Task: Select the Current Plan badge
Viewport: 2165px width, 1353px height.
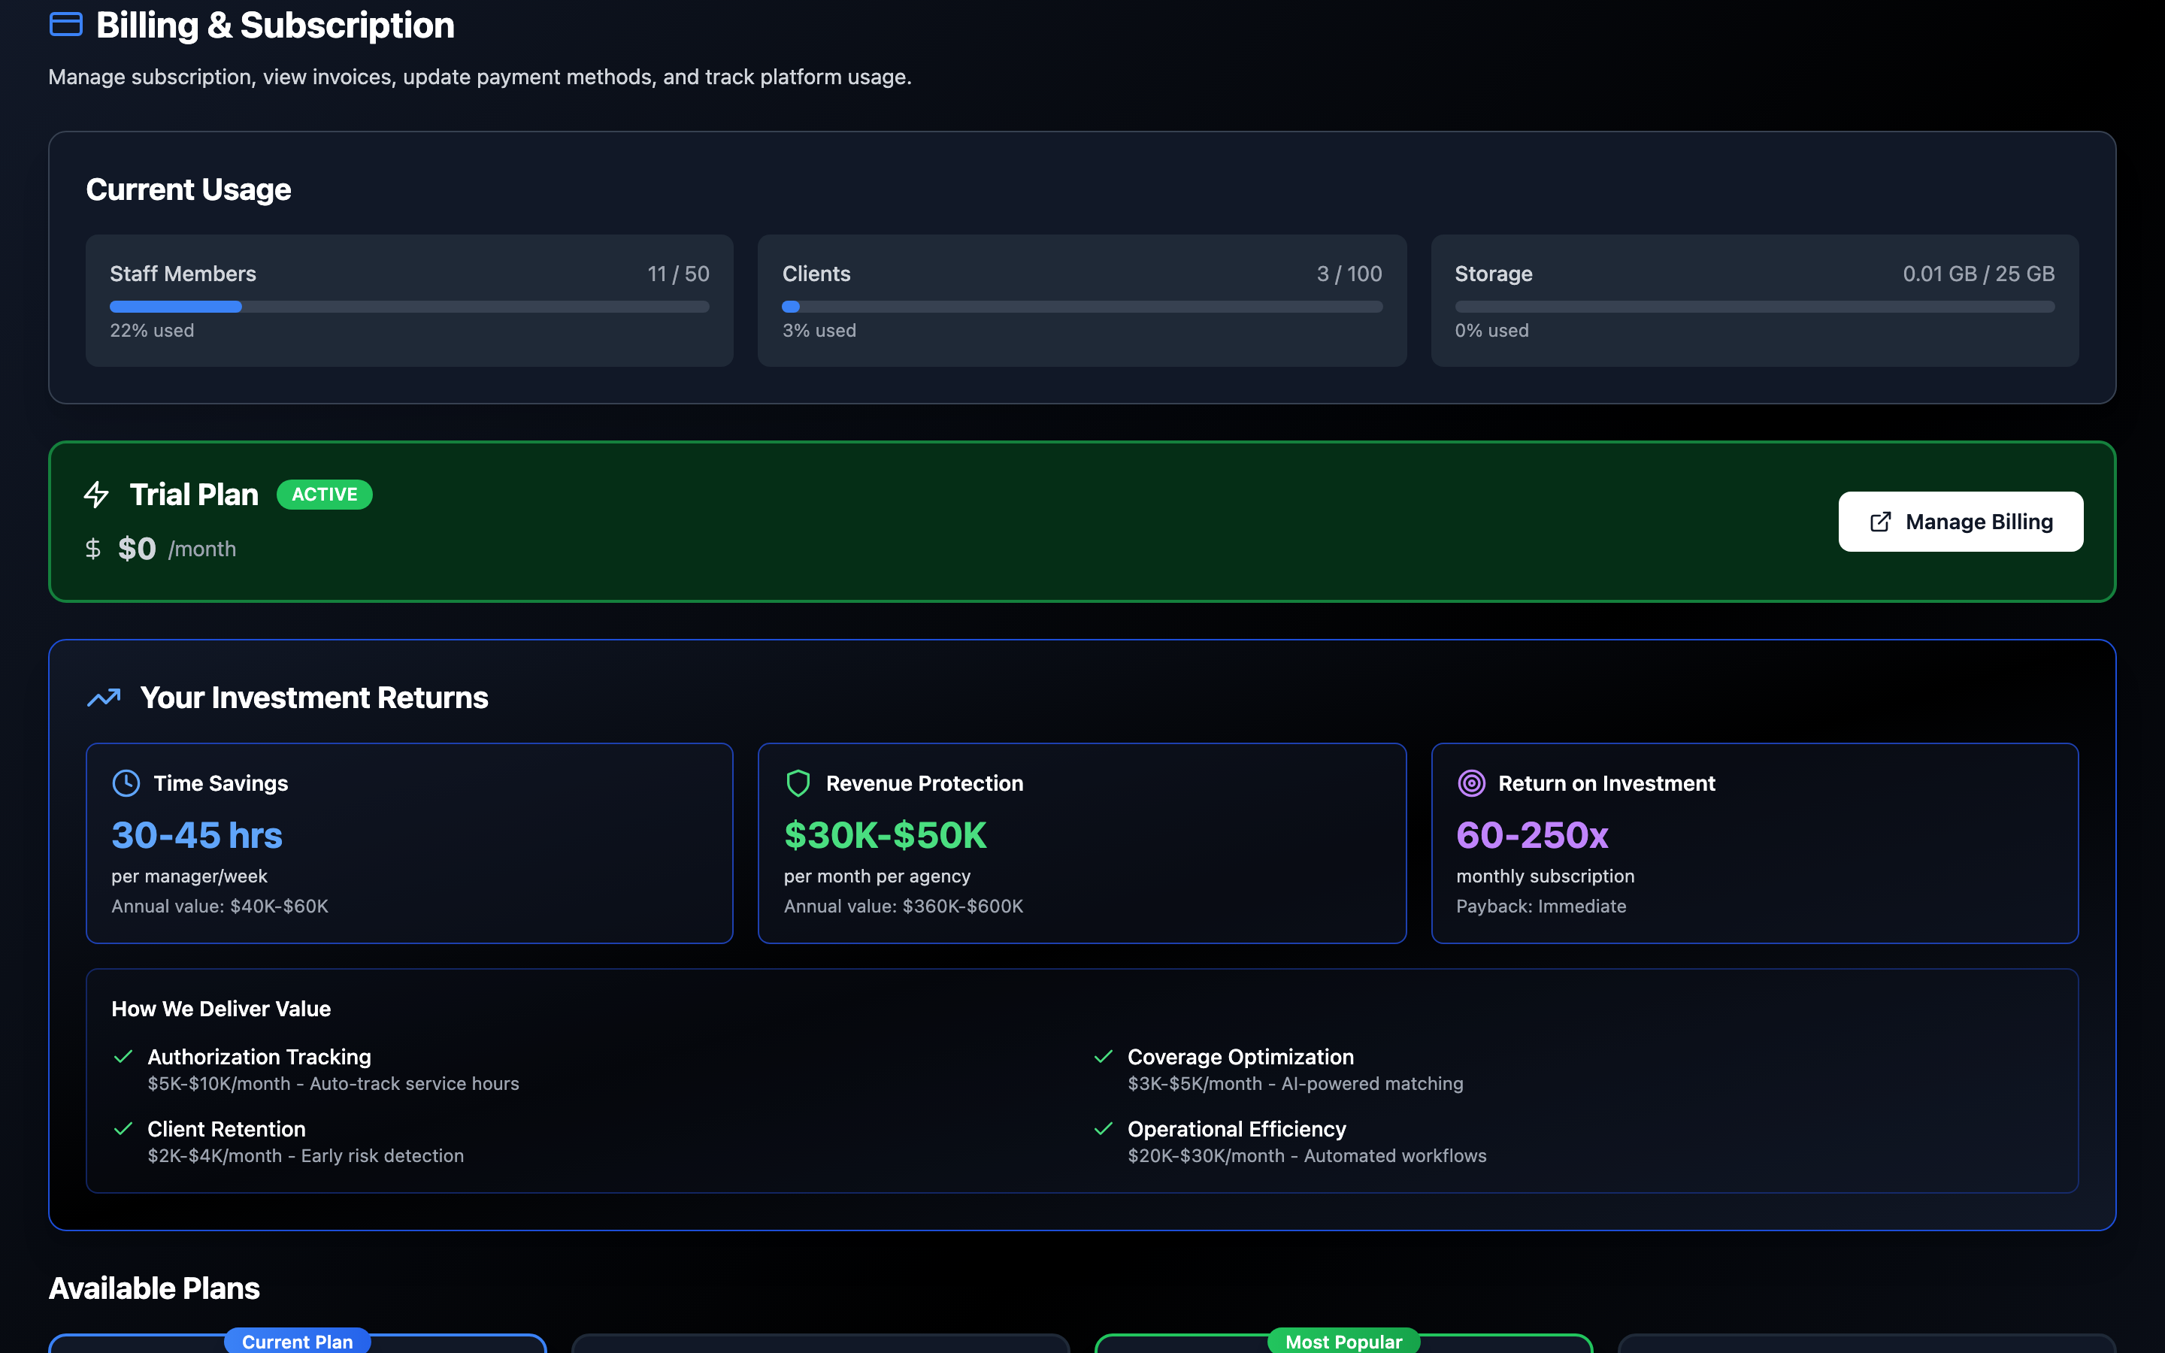Action: (297, 1340)
